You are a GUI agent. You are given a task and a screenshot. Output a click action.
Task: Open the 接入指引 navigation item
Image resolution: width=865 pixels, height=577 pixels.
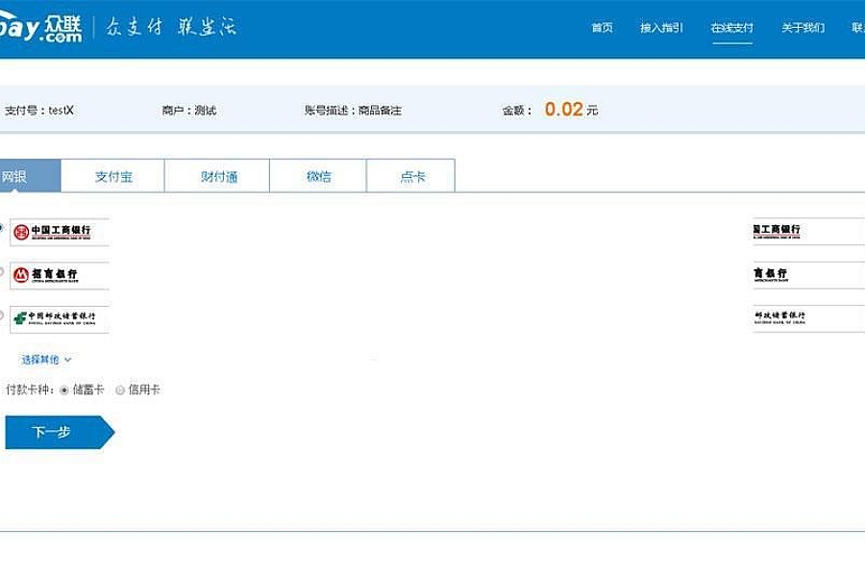click(661, 28)
